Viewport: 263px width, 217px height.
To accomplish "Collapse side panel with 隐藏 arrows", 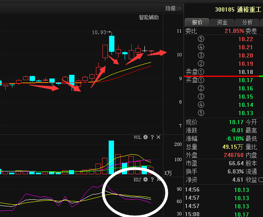I will 173,8.
